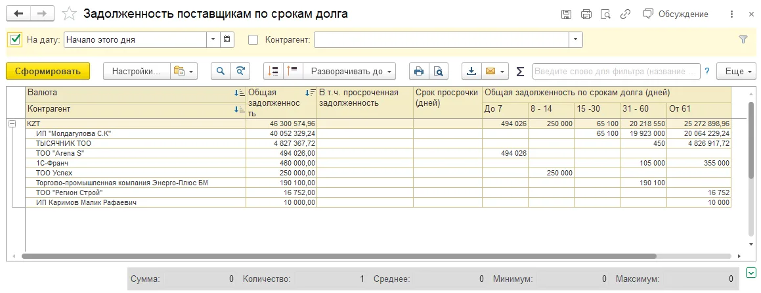The width and height of the screenshot is (761, 293).
Task: Open the calendar picker next to date field
Action: point(227,40)
